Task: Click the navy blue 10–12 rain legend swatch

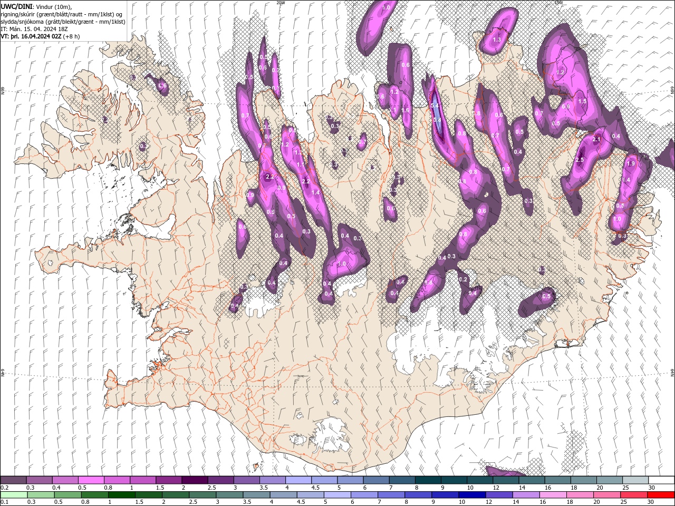Action: [x=472, y=495]
